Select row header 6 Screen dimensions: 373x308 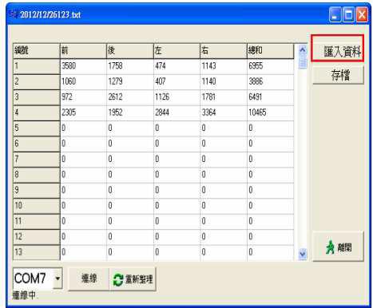37,144
